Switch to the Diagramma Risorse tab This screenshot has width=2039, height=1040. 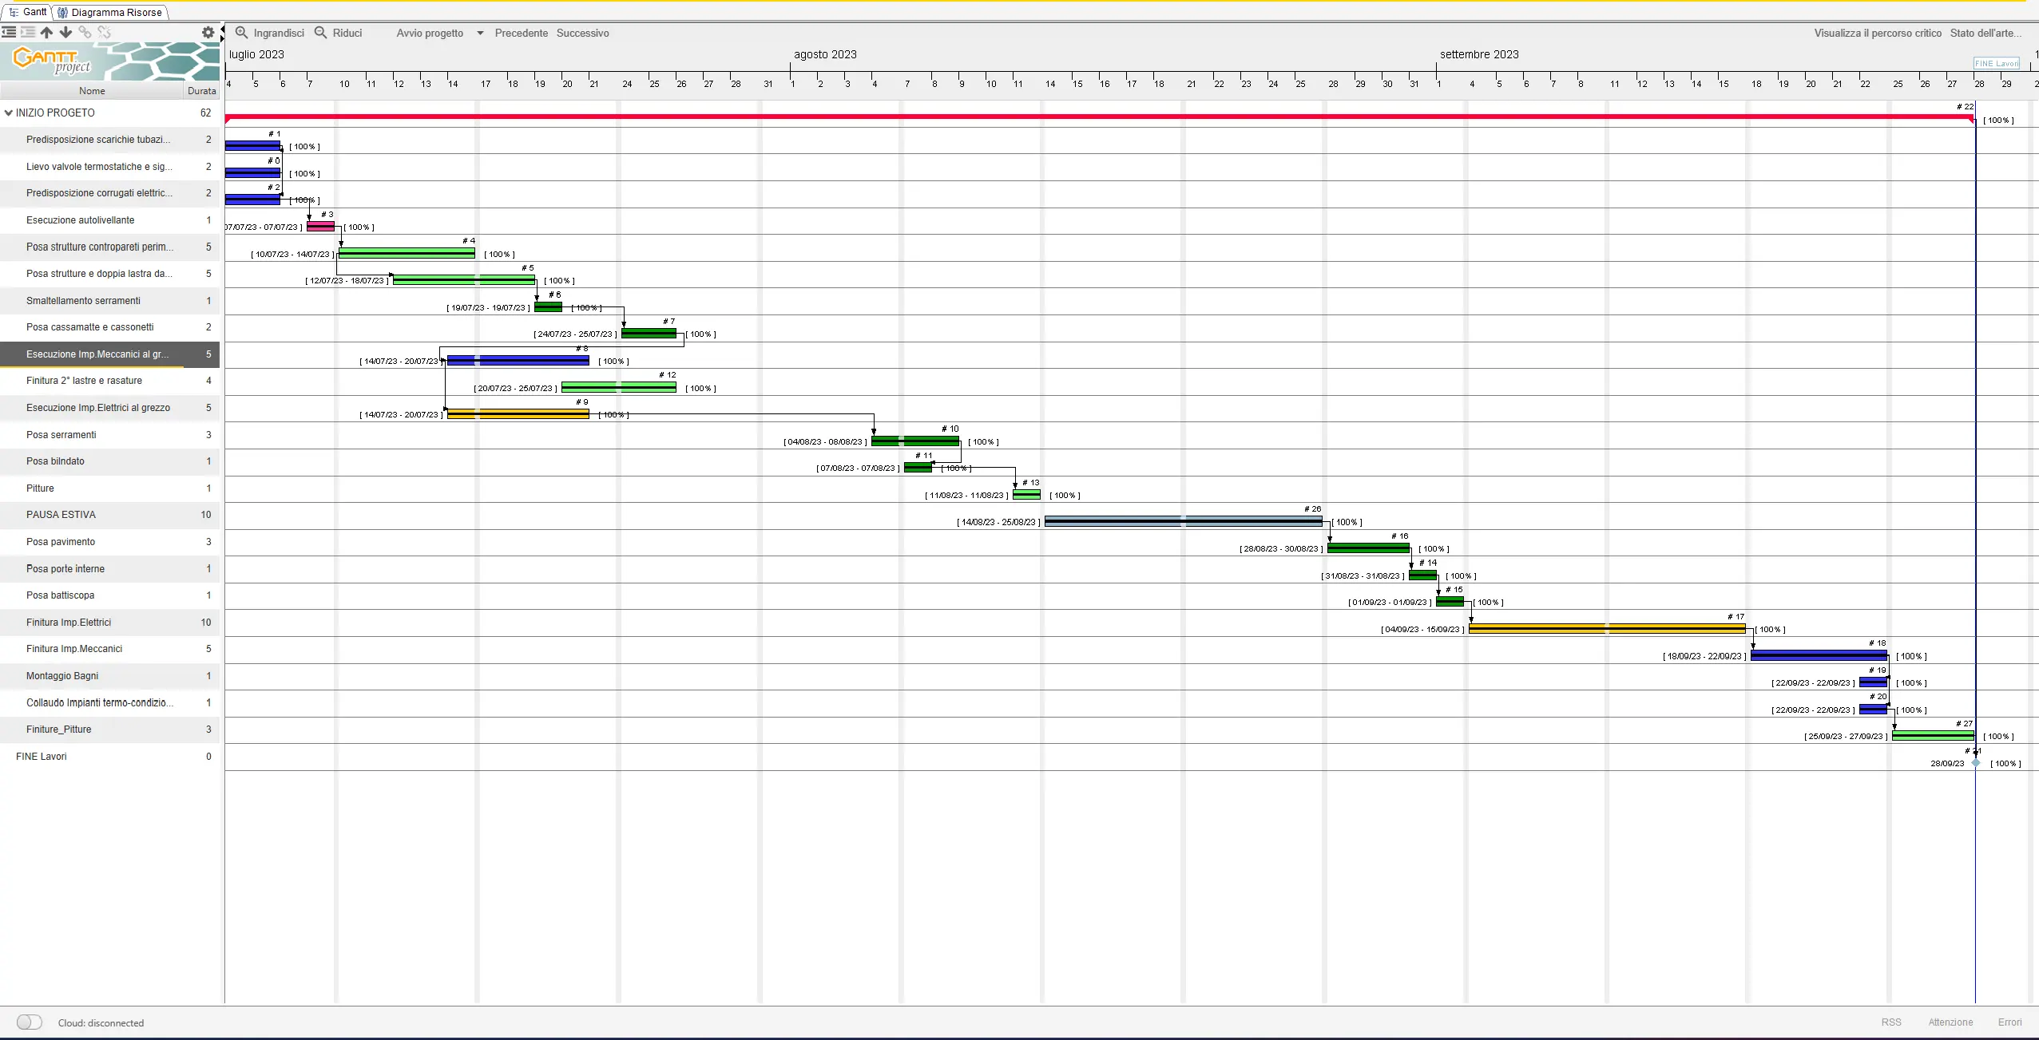coord(110,12)
